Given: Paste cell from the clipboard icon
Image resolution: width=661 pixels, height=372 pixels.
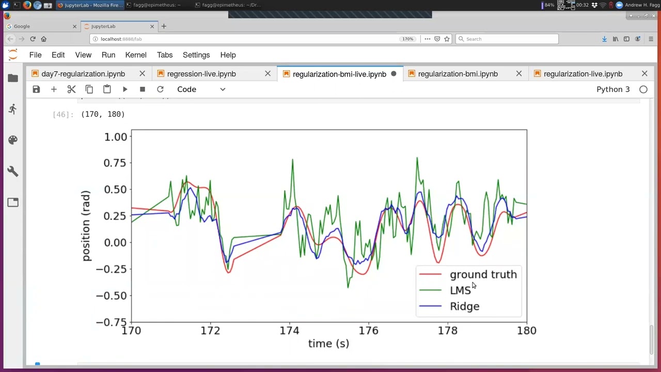Looking at the screenshot, I should point(107,89).
